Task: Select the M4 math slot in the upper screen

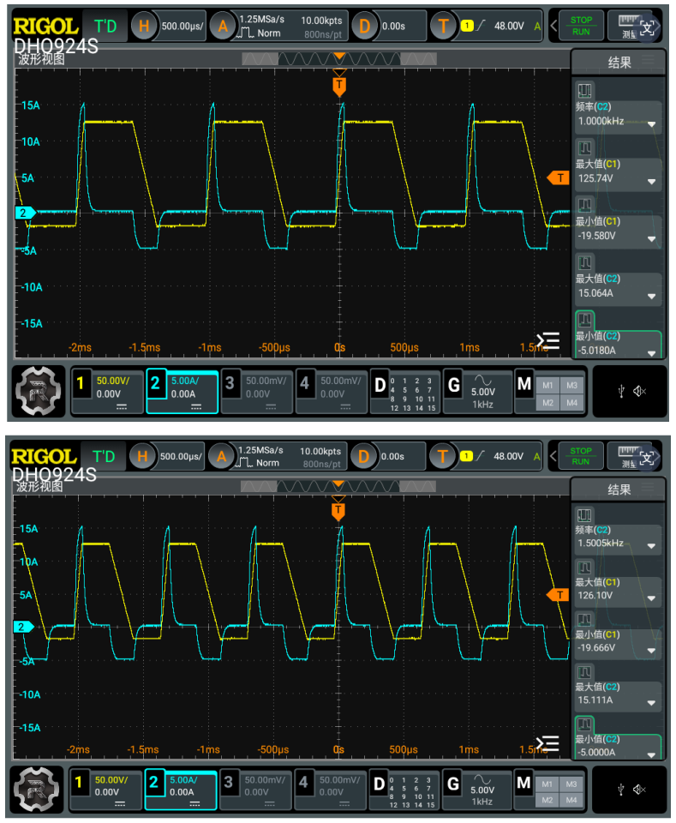Action: tap(571, 403)
